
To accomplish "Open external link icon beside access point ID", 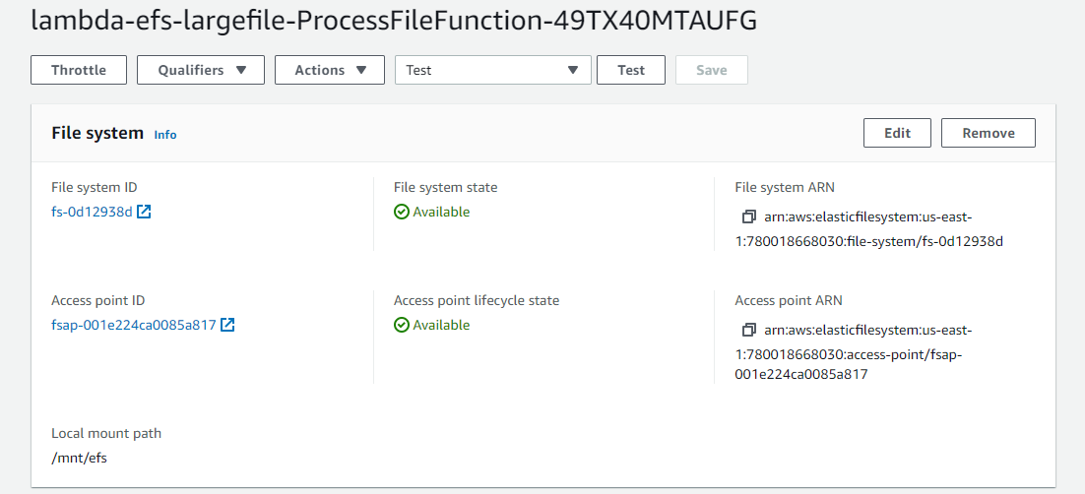I will (227, 325).
